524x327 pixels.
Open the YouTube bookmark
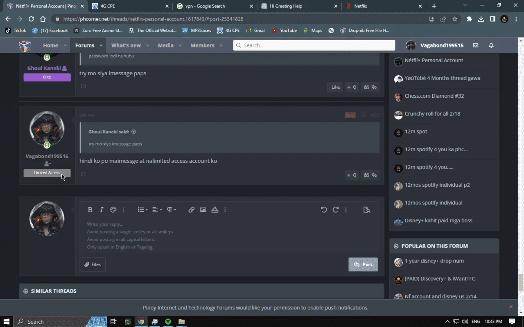click(x=284, y=30)
